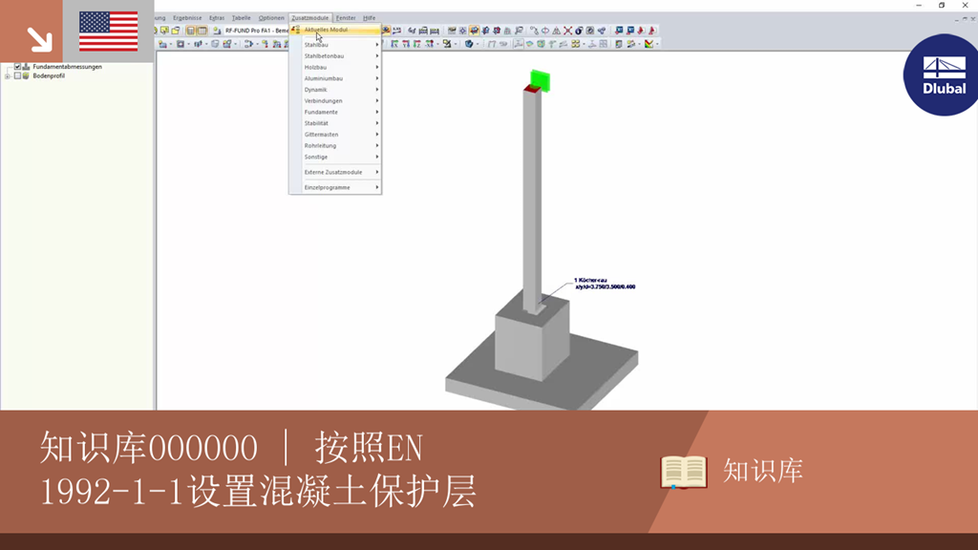Open the Extras menu
The width and height of the screenshot is (978, 550).
point(217,18)
